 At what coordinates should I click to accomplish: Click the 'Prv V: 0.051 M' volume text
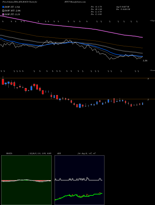[123, 9]
